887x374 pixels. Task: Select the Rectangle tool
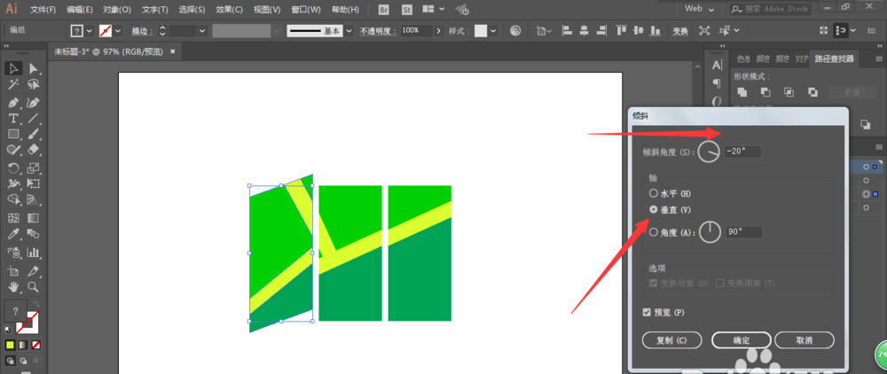(x=13, y=134)
